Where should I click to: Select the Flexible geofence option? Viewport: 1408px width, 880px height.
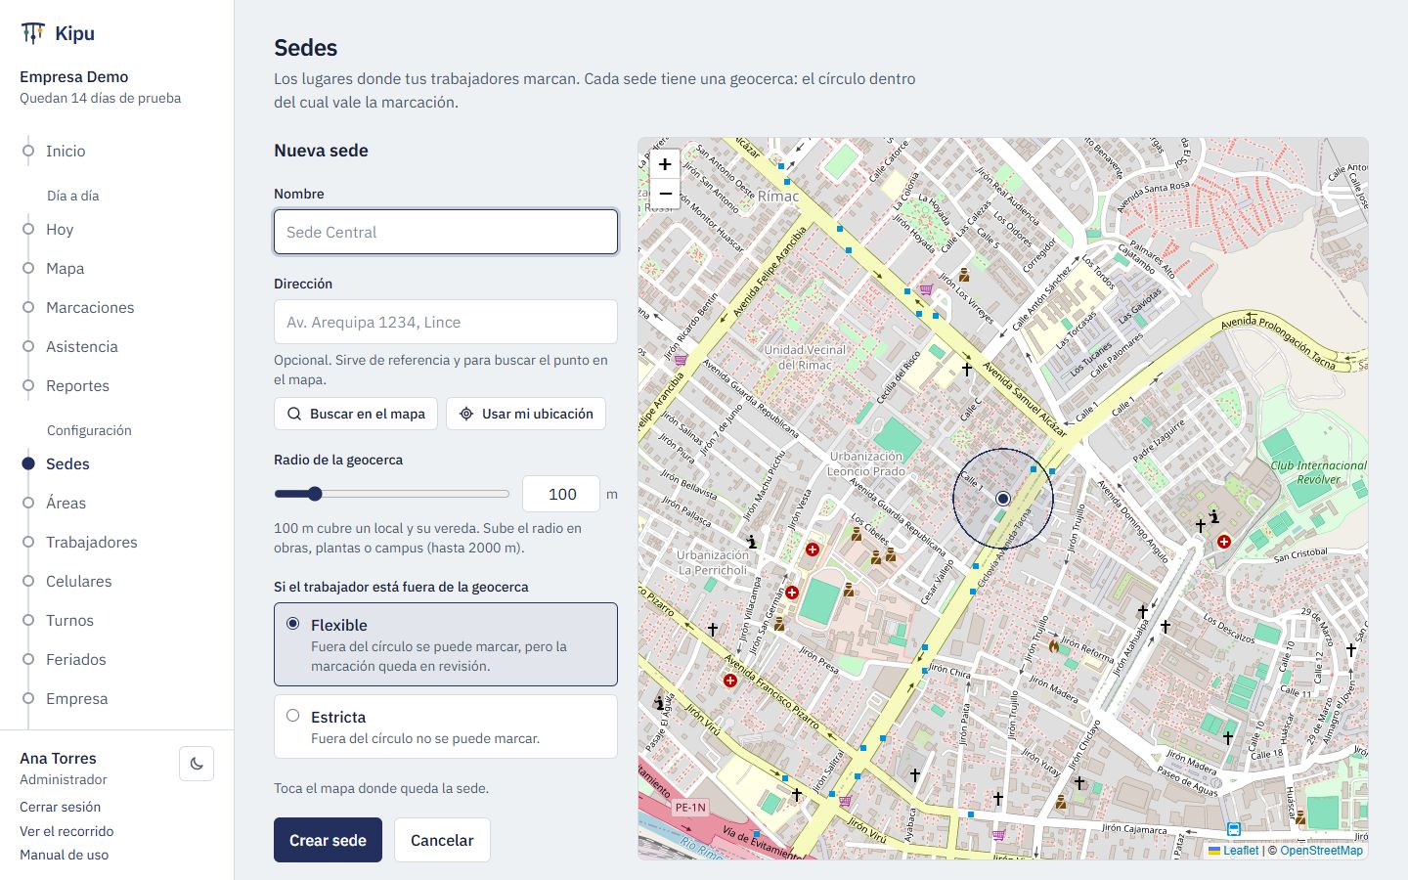(446, 644)
